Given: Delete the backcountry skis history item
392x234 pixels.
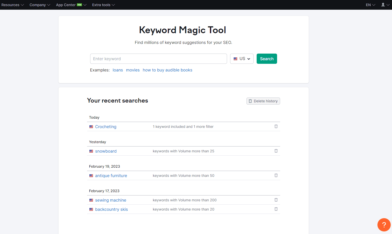Looking at the screenshot, I should [276, 209].
